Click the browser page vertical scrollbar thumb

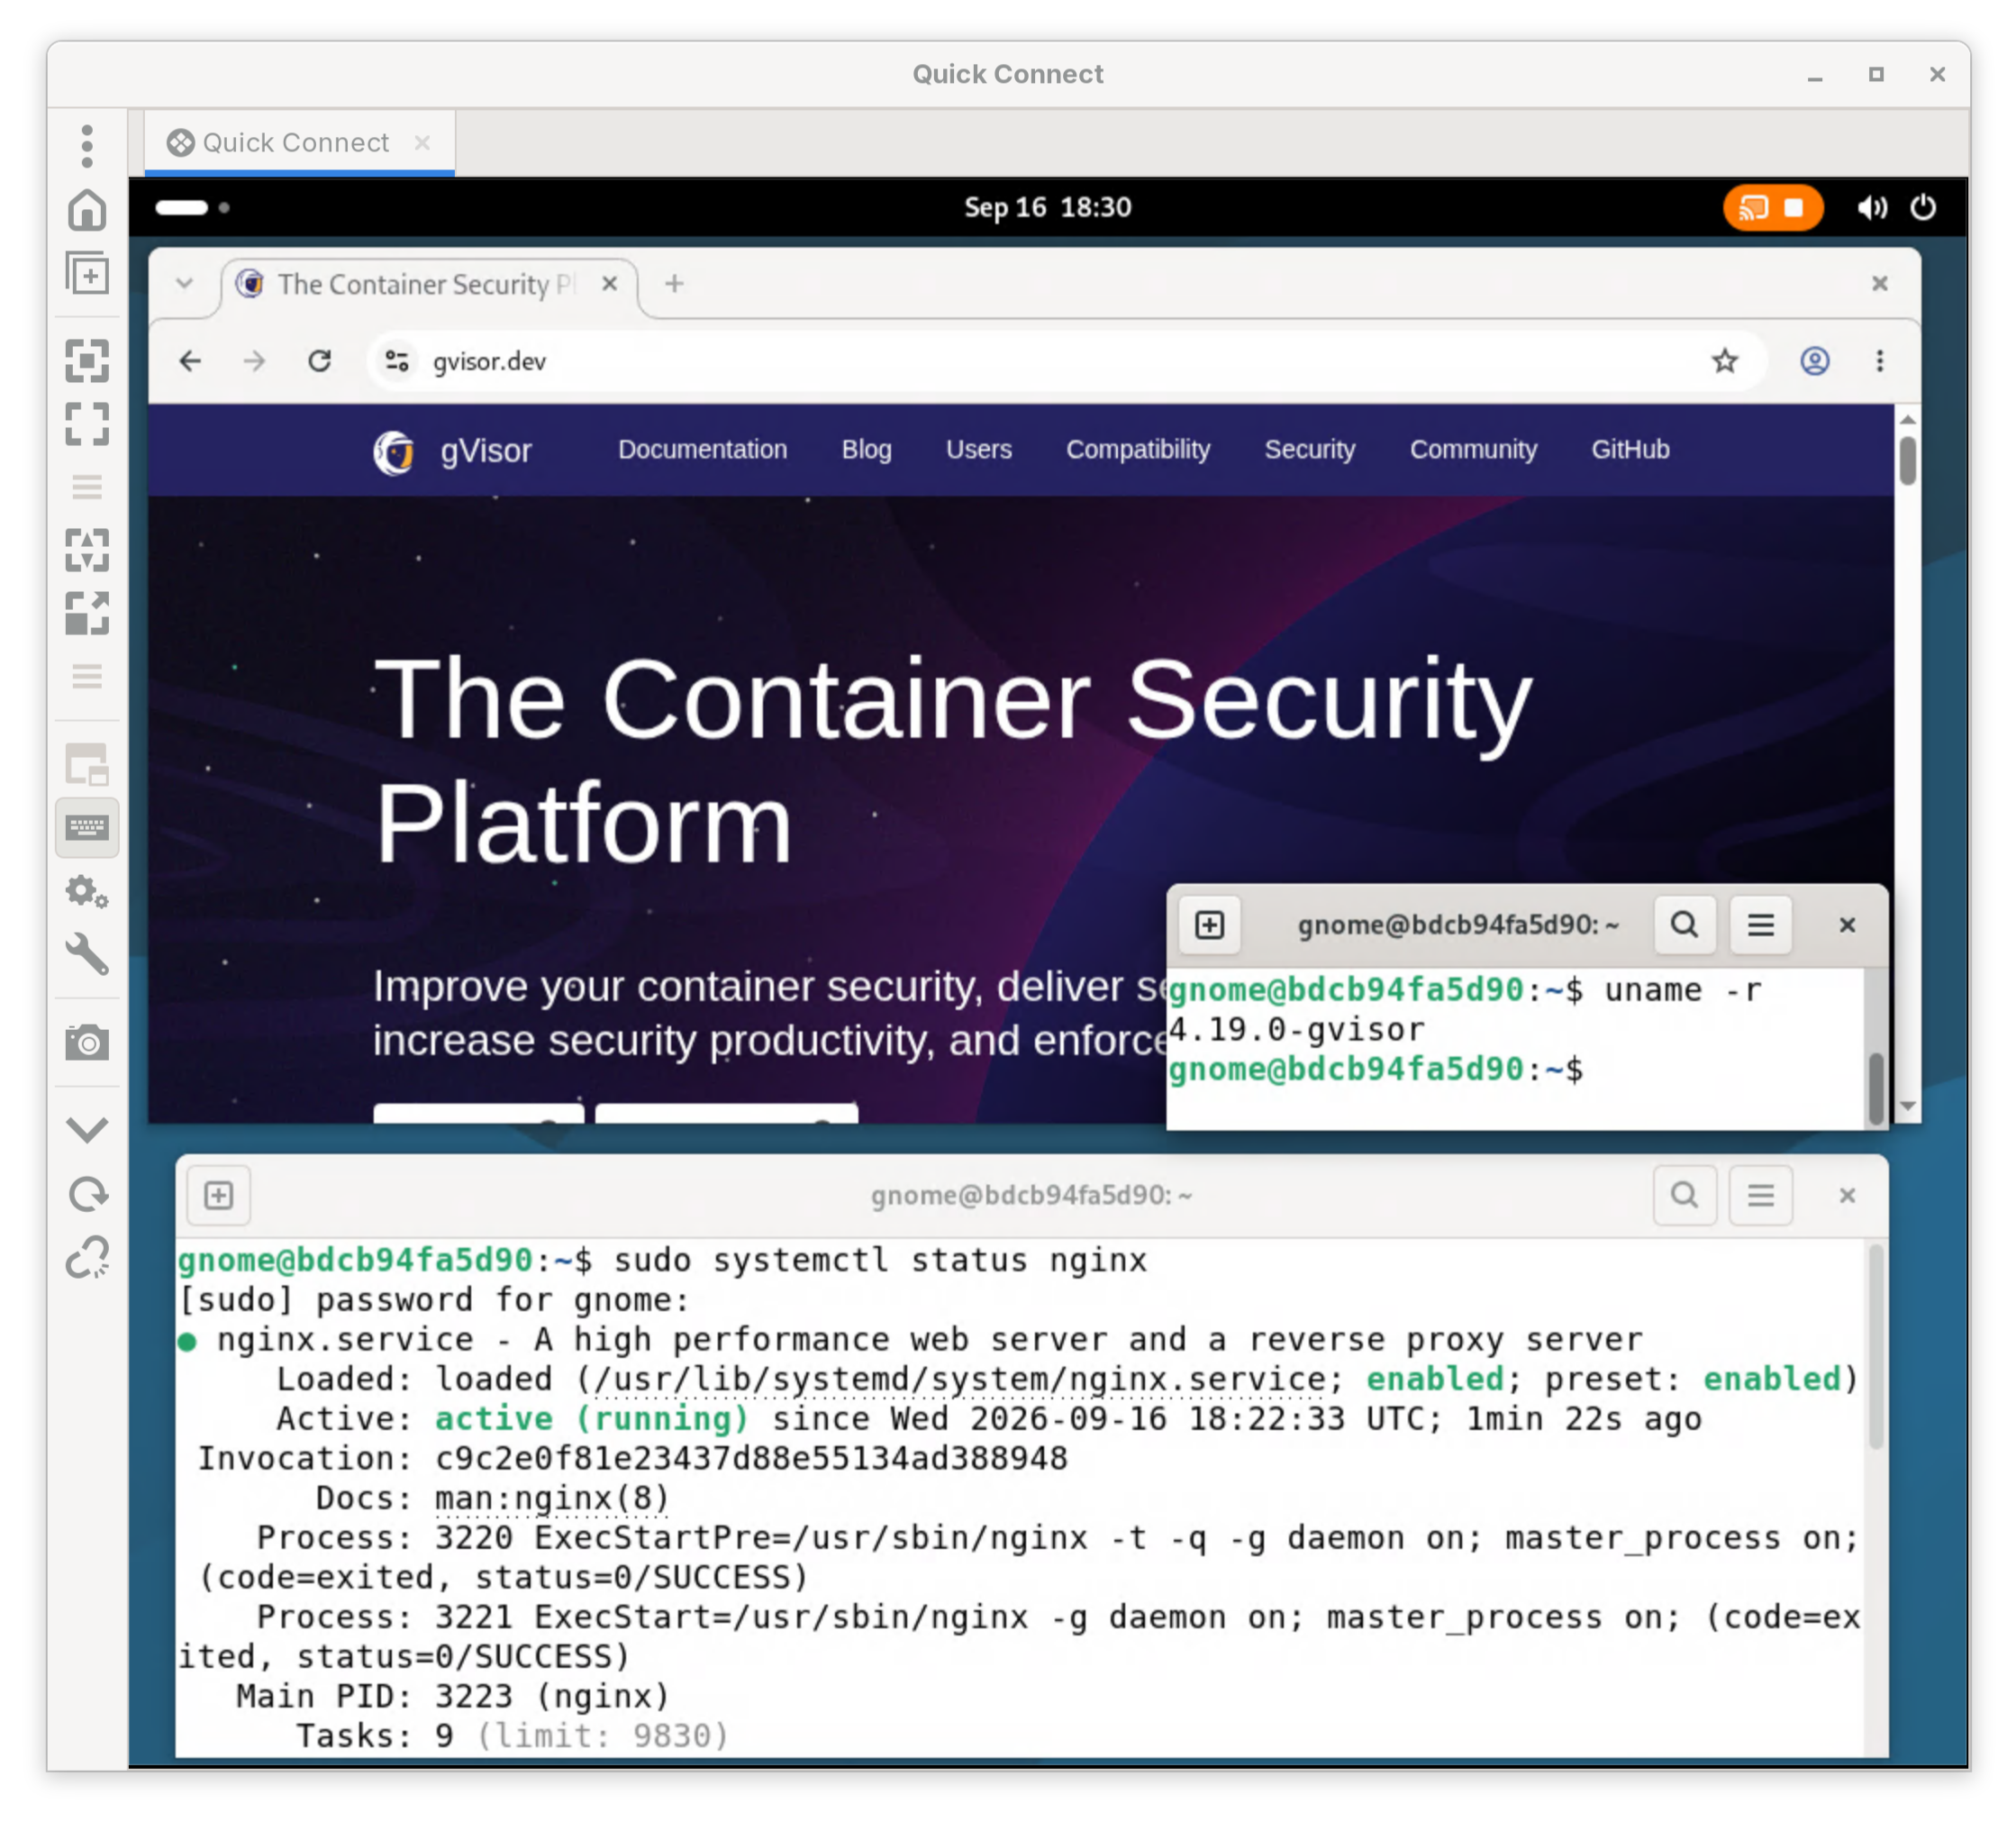1908,461
